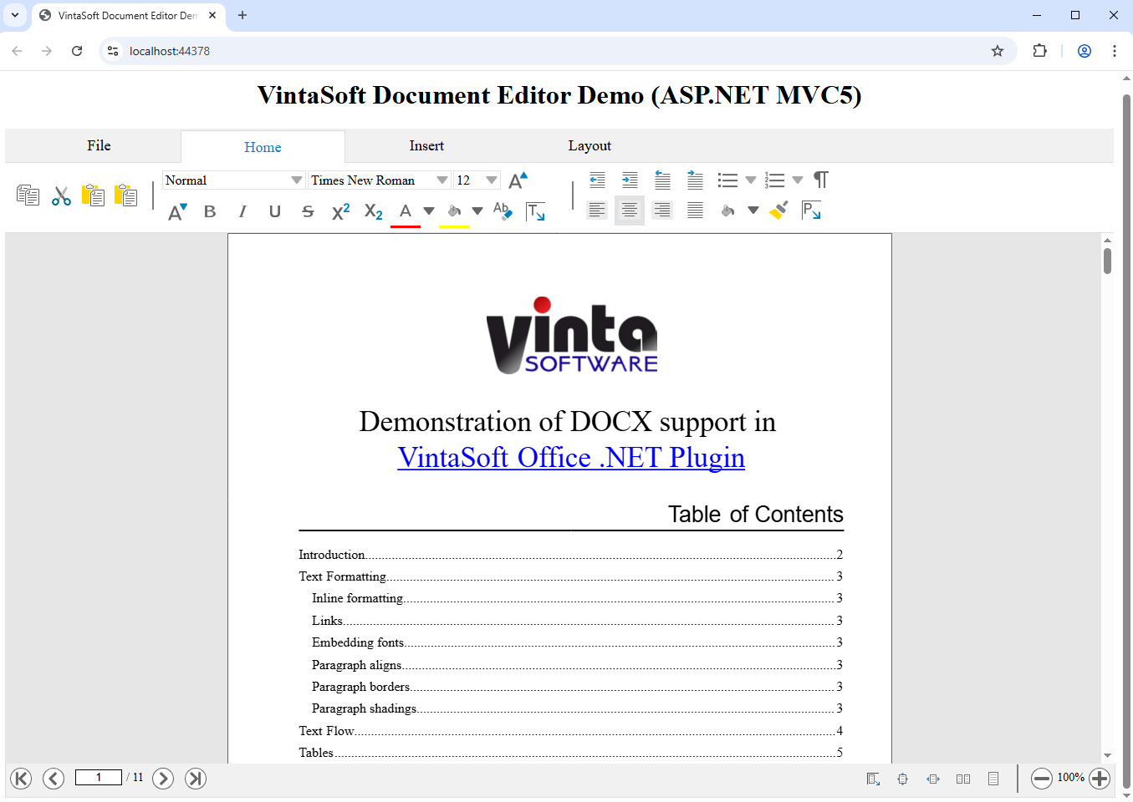This screenshot has width=1133, height=802.
Task: Apply superscript formatting
Action: coord(340,211)
